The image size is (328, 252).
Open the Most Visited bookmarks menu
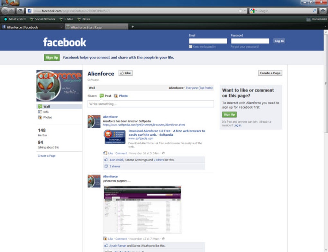[15, 19]
